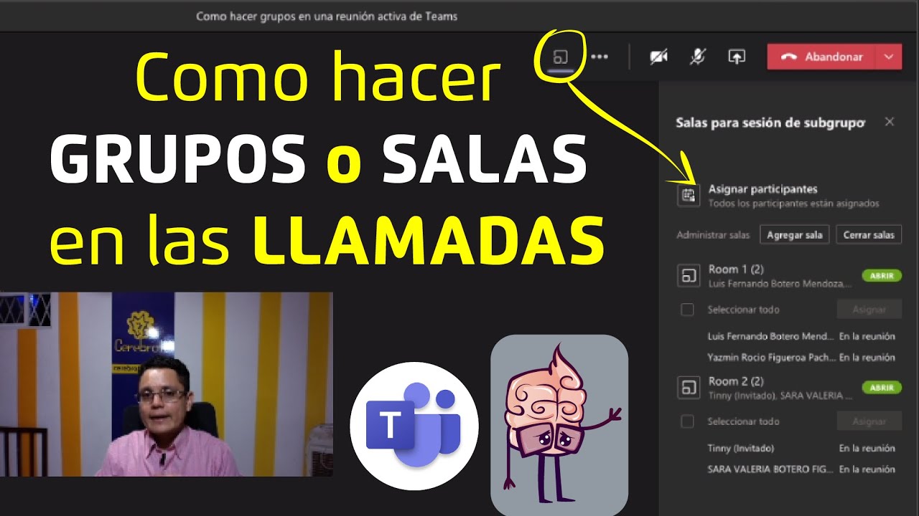
Task: Click Room 1 participant summary line
Action: (x=780, y=284)
